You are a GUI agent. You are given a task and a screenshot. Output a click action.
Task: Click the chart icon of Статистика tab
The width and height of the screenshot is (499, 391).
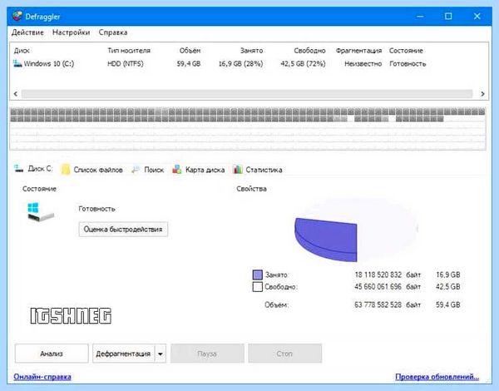tap(238, 170)
